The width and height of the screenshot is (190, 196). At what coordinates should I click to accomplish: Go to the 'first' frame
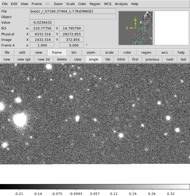135,59
